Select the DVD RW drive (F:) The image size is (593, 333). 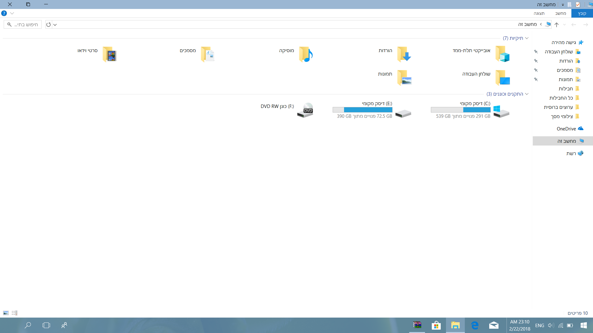[x=287, y=110]
